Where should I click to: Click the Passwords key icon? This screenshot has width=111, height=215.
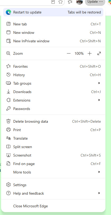point(8,109)
